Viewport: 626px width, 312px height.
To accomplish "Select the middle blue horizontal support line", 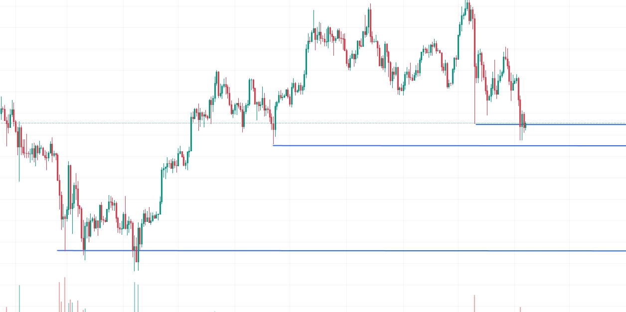I will [424, 146].
